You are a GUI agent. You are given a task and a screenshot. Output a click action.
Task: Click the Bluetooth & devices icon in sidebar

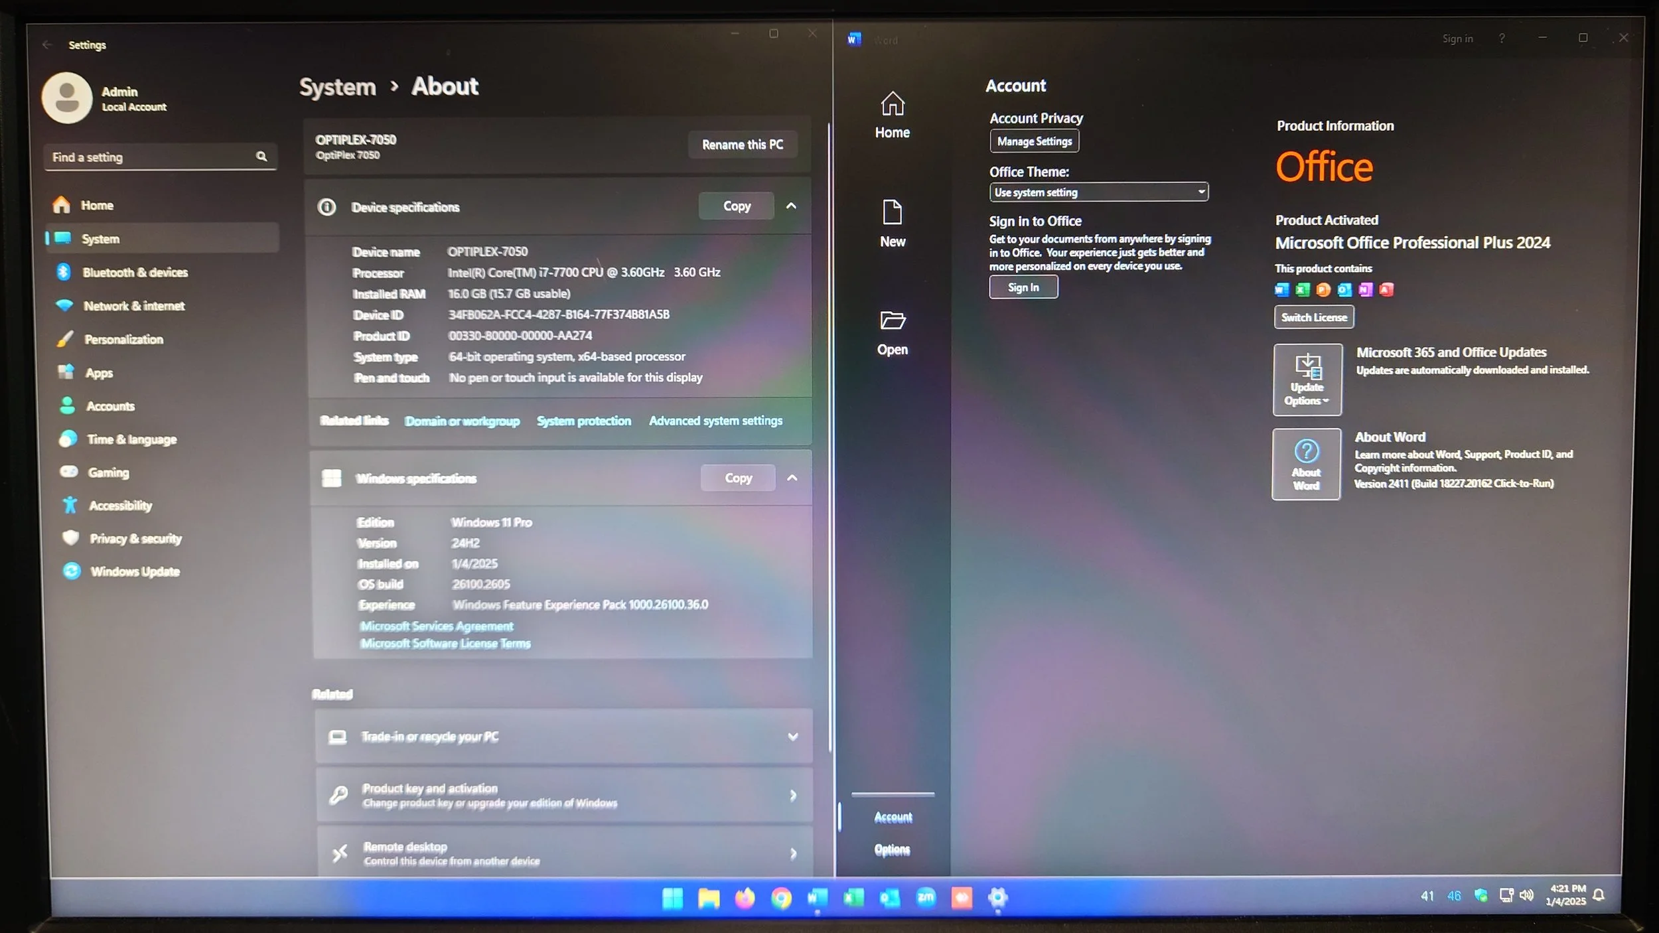pos(64,272)
